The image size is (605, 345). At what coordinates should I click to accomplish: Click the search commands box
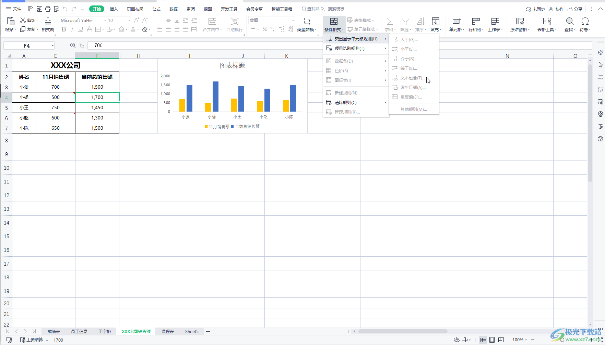pyautogui.click(x=323, y=9)
